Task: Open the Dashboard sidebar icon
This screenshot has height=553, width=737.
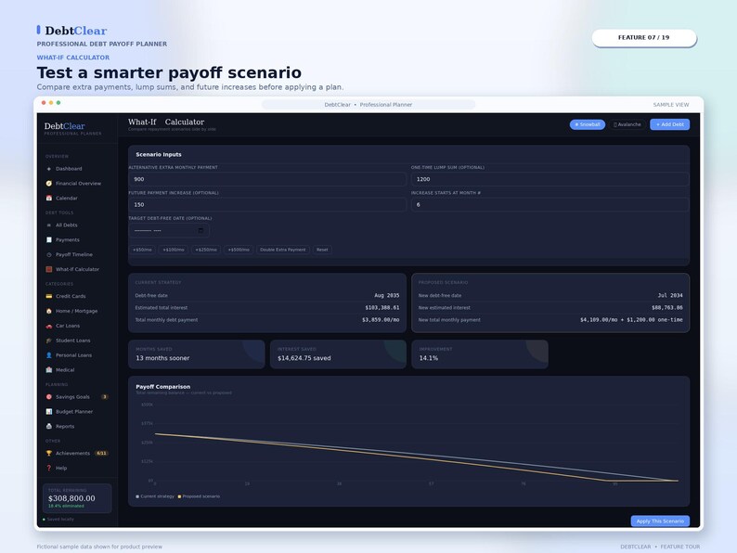Action: point(49,169)
